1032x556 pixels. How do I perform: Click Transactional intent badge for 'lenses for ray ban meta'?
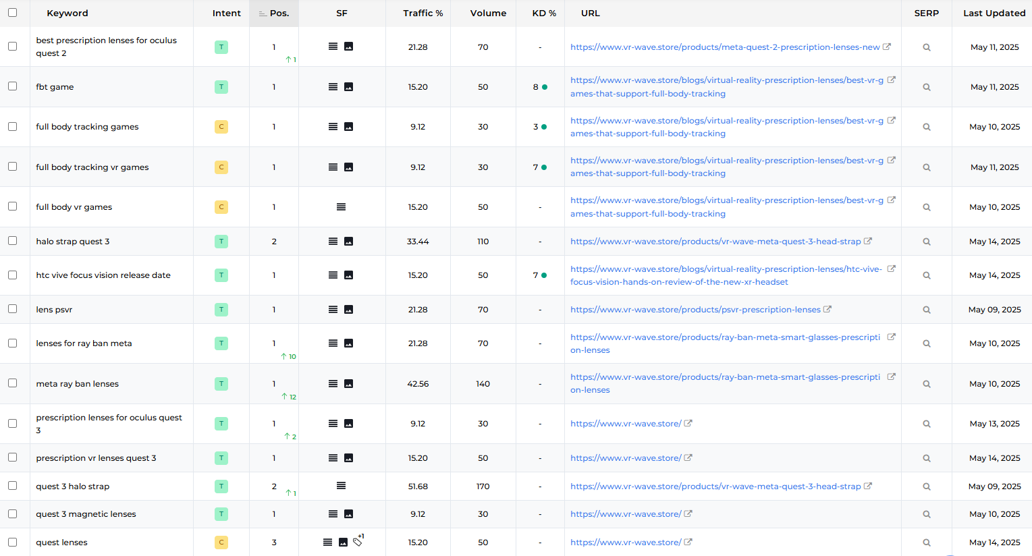pos(221,343)
